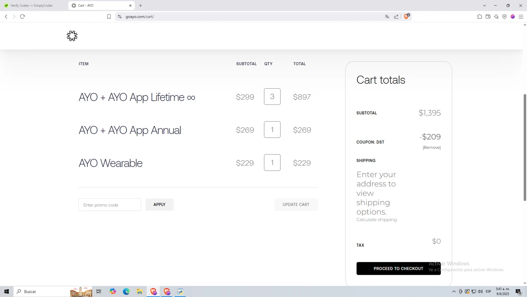527x297 pixels.
Task: Click the -$209 coupon discount amount
Action: point(430,137)
